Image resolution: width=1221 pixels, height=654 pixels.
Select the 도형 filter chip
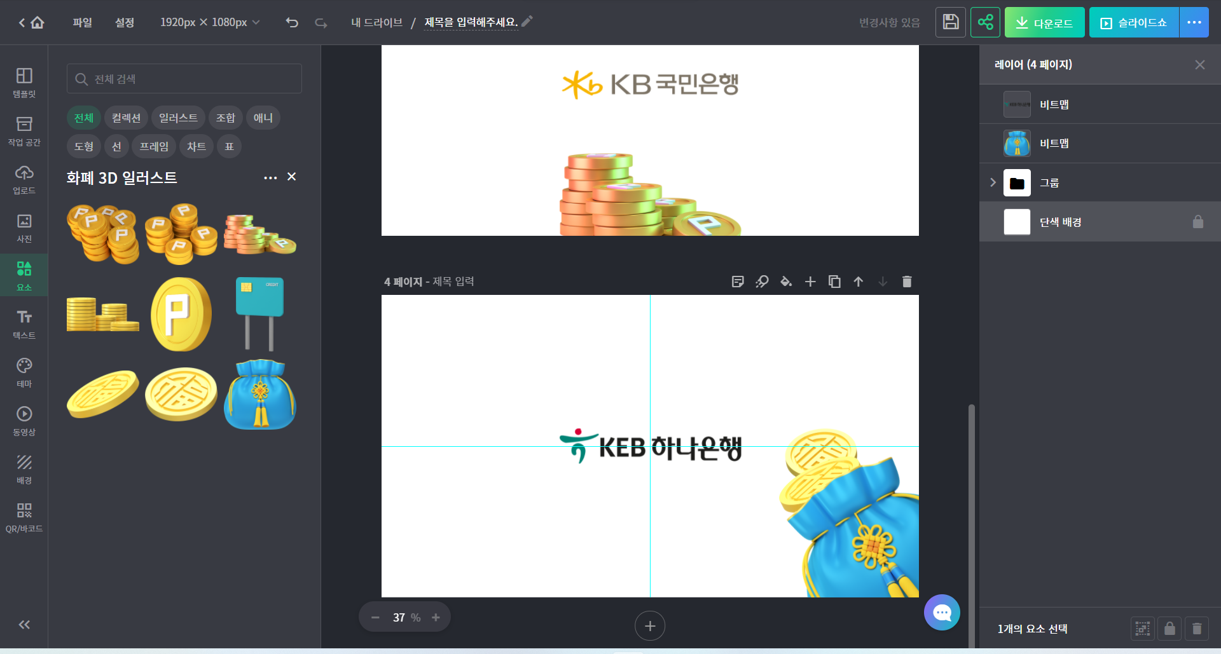click(x=84, y=146)
